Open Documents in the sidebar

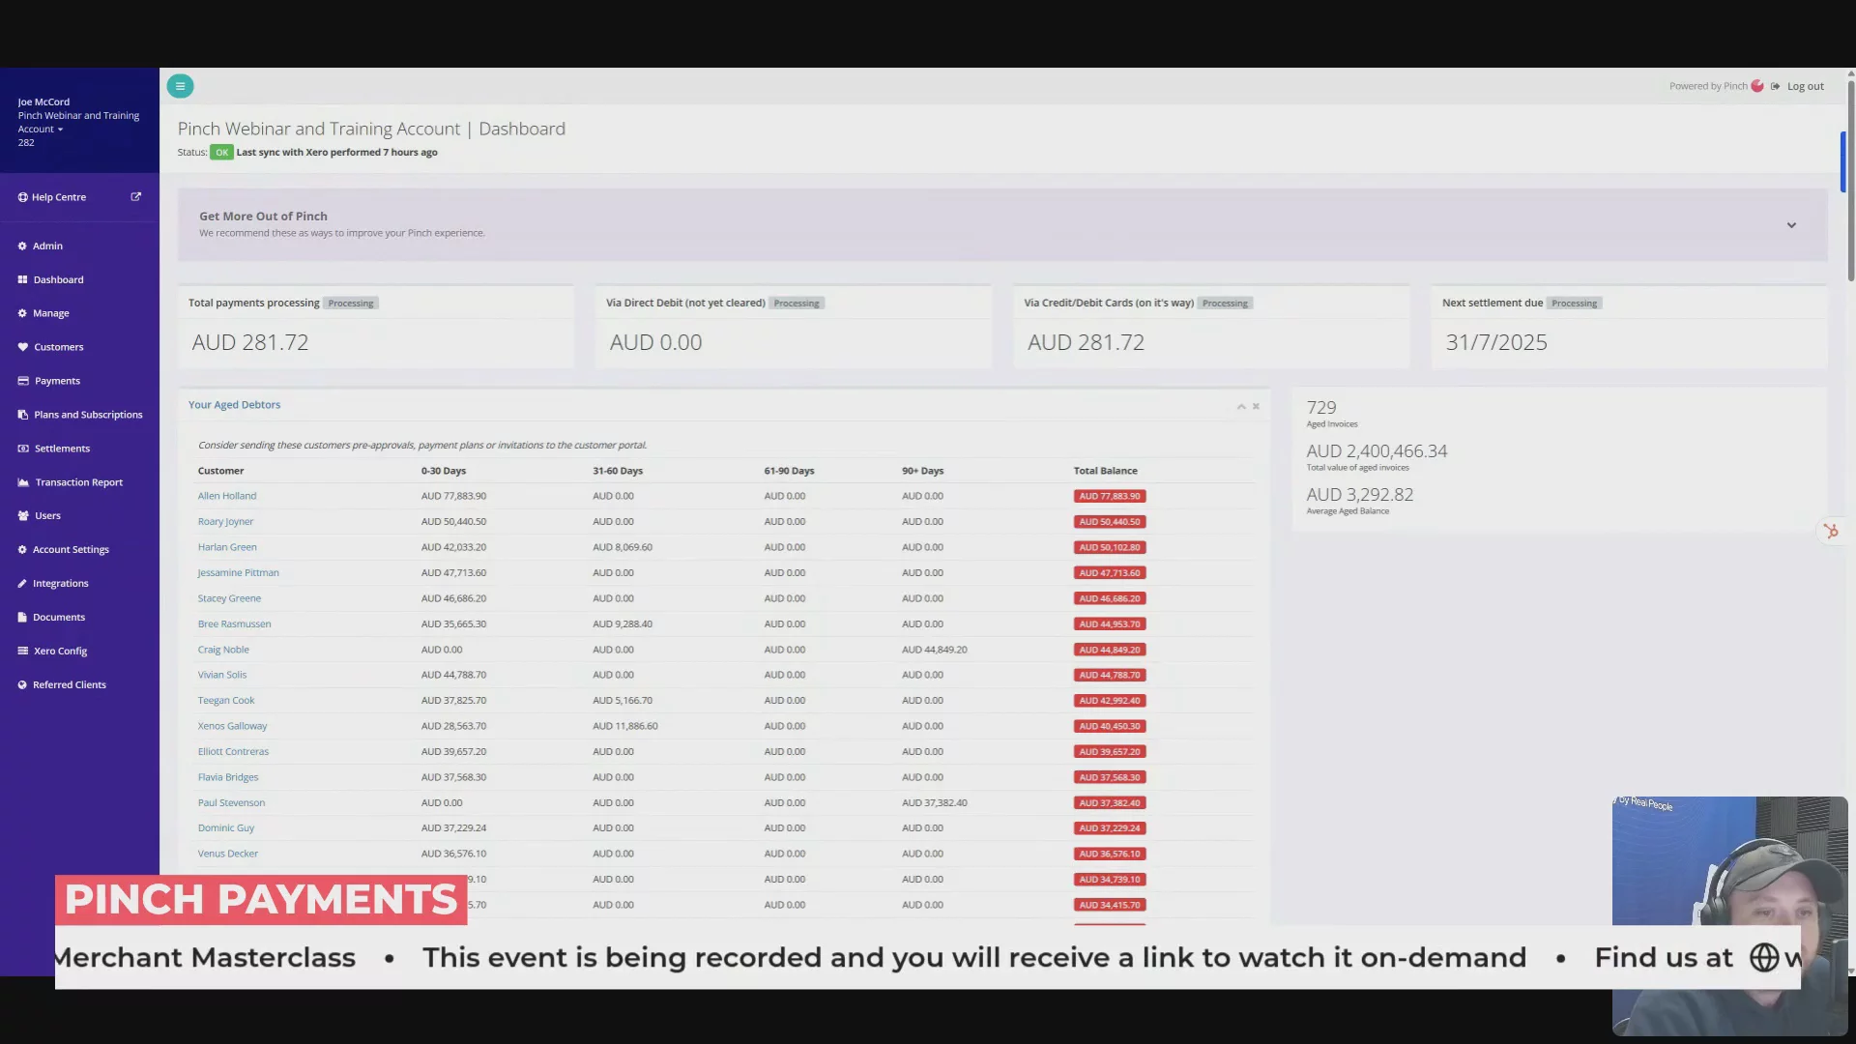pos(59,618)
